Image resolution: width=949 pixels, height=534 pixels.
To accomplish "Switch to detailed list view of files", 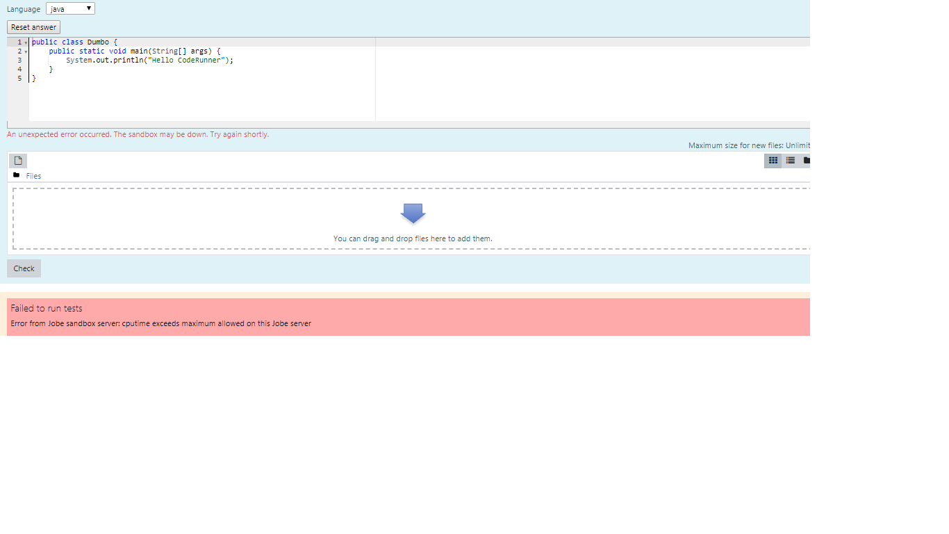I will click(790, 161).
